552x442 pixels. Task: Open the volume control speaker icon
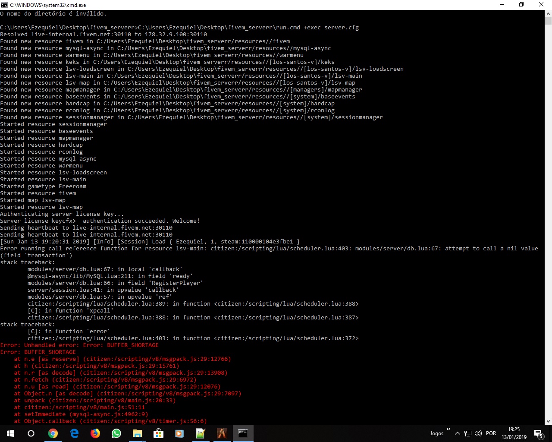(478, 433)
